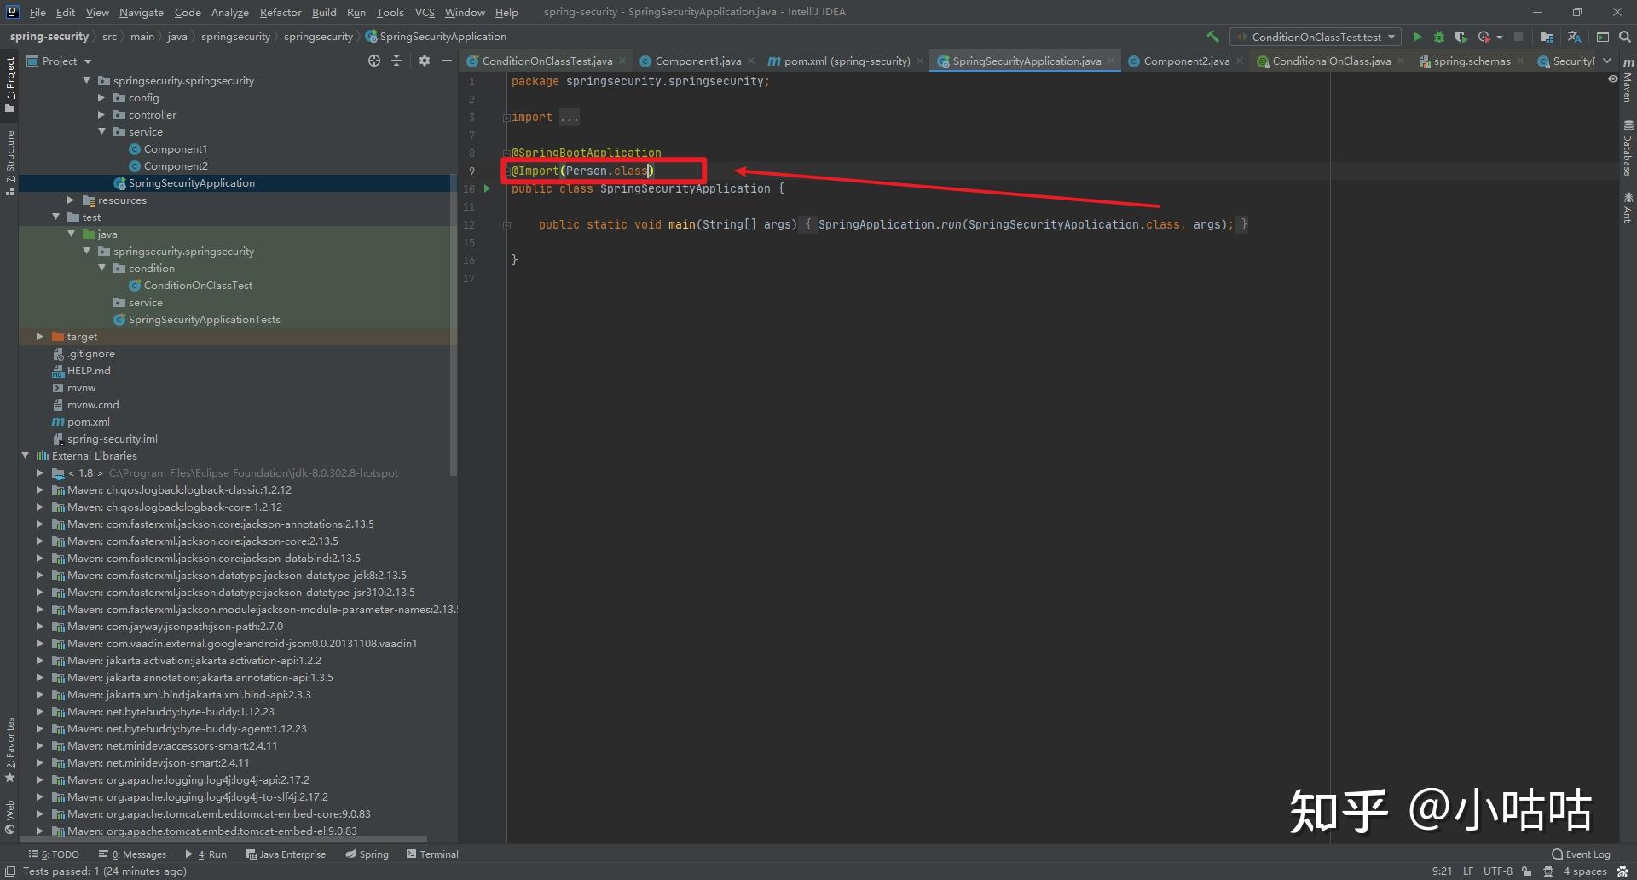Close the Component1.java tab
This screenshot has width=1637, height=880.
coord(750,61)
